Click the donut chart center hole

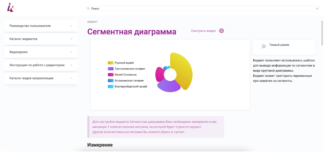tap(170, 74)
